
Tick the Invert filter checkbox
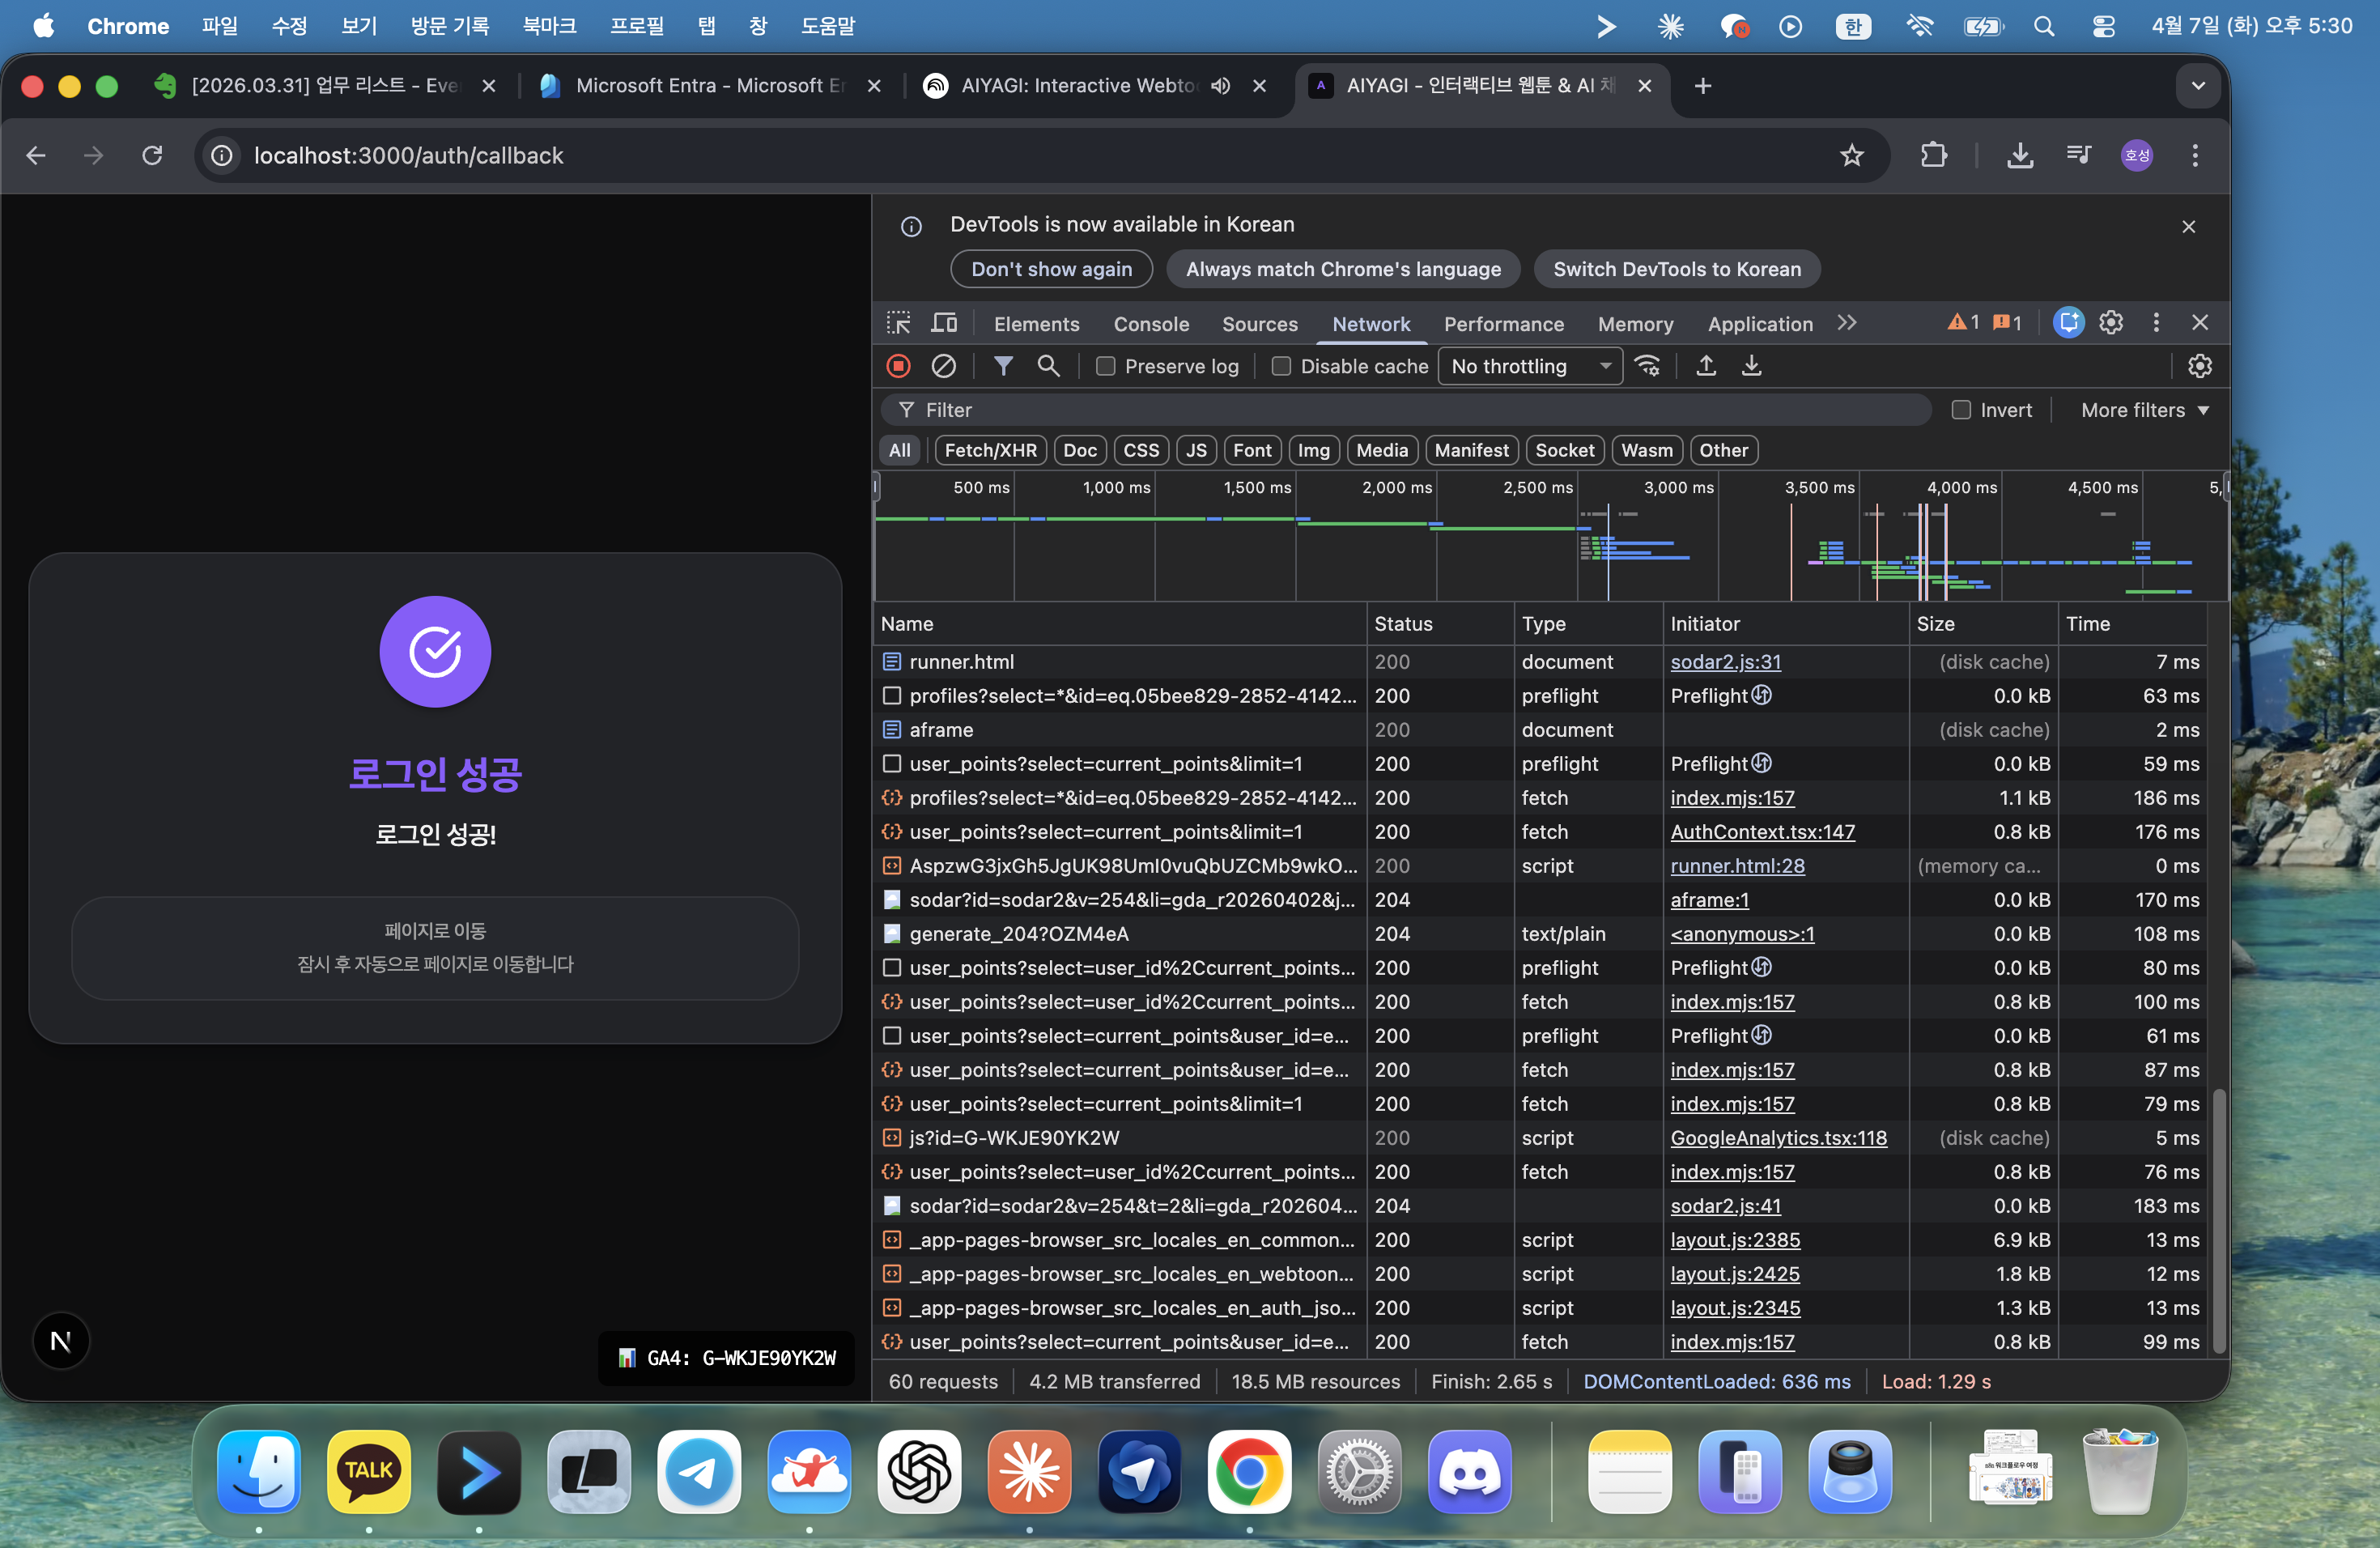1961,410
